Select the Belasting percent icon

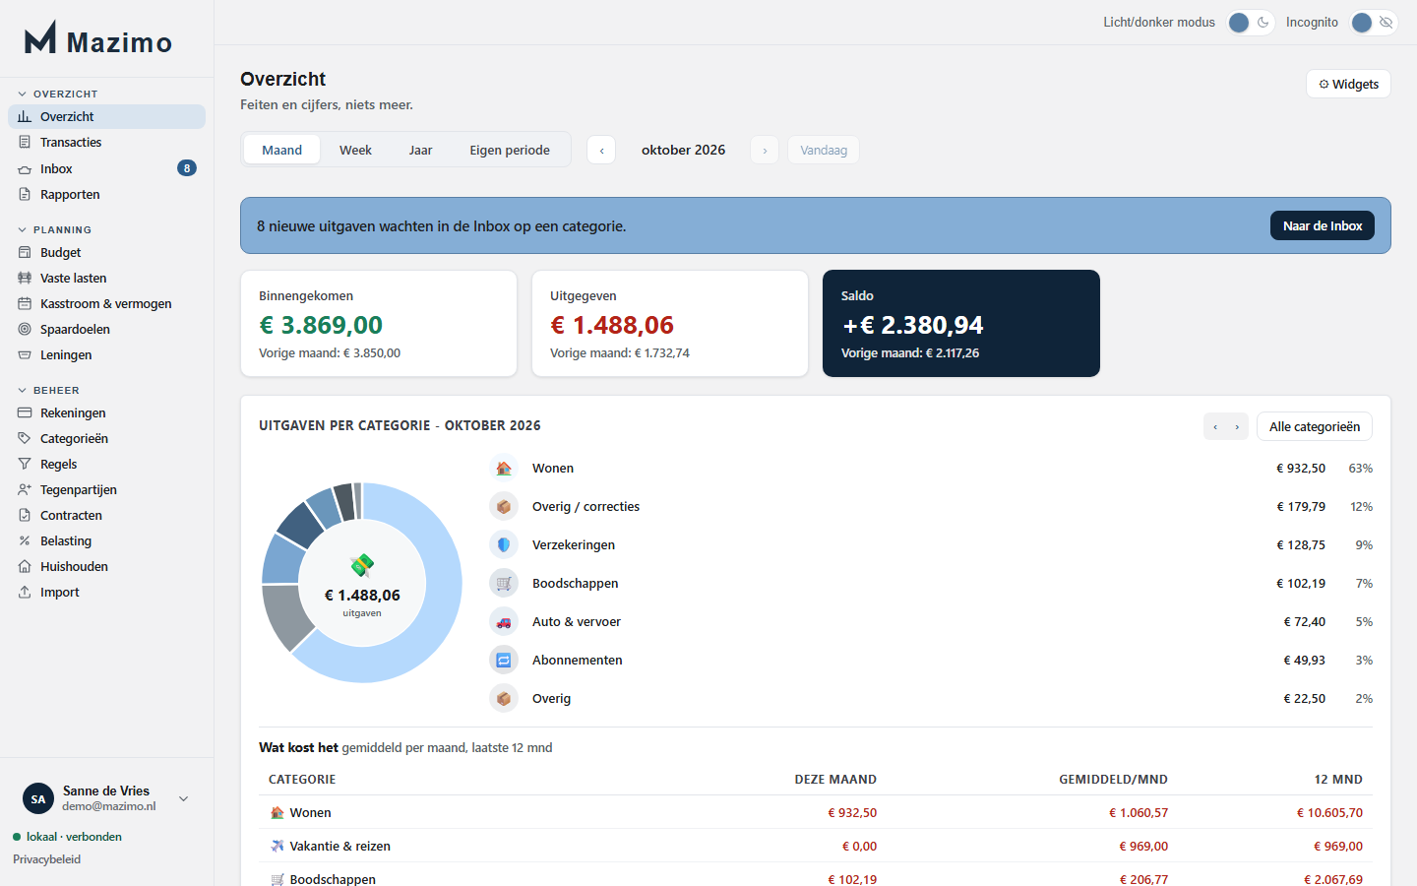[25, 541]
